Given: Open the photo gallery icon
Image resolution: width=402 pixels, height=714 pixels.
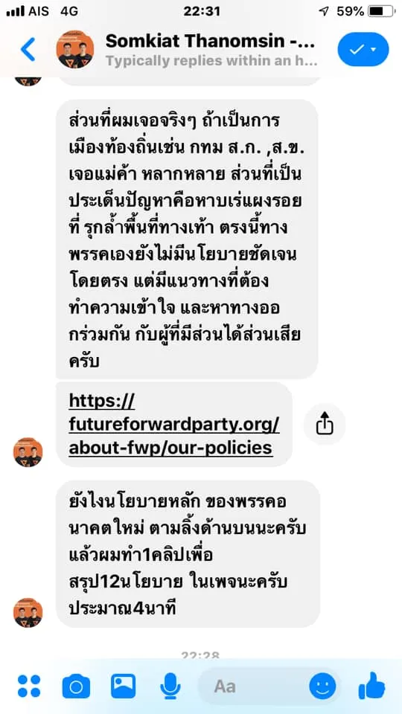Looking at the screenshot, I should (123, 686).
